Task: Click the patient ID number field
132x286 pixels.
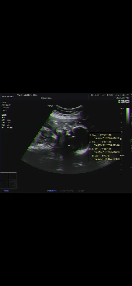Action: [x=47, y=98]
